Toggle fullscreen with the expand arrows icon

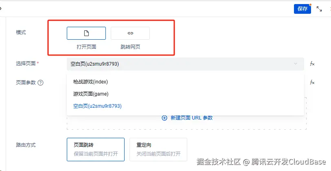click(x=319, y=9)
